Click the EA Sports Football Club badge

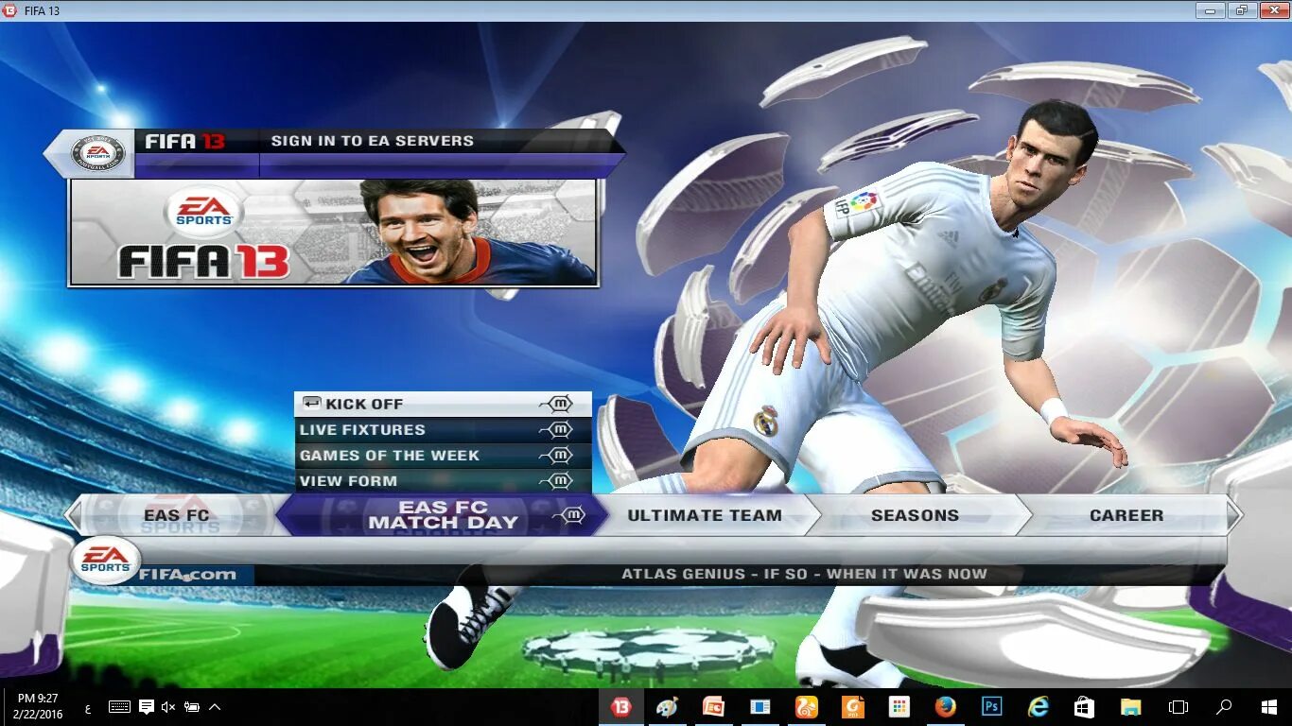coord(96,153)
